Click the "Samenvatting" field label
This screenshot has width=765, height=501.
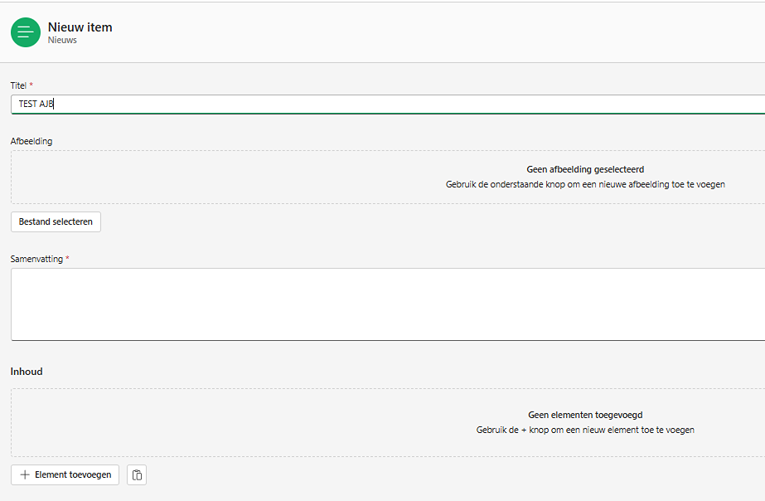tap(36, 259)
